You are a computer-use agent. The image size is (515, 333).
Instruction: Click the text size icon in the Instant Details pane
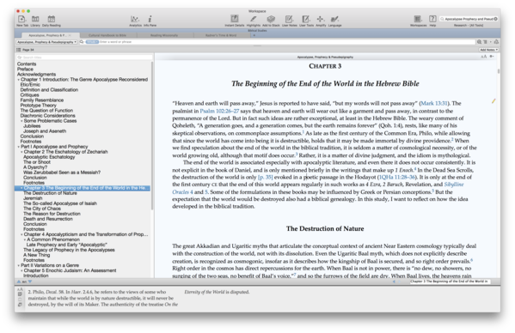pyautogui.click(x=20, y=289)
